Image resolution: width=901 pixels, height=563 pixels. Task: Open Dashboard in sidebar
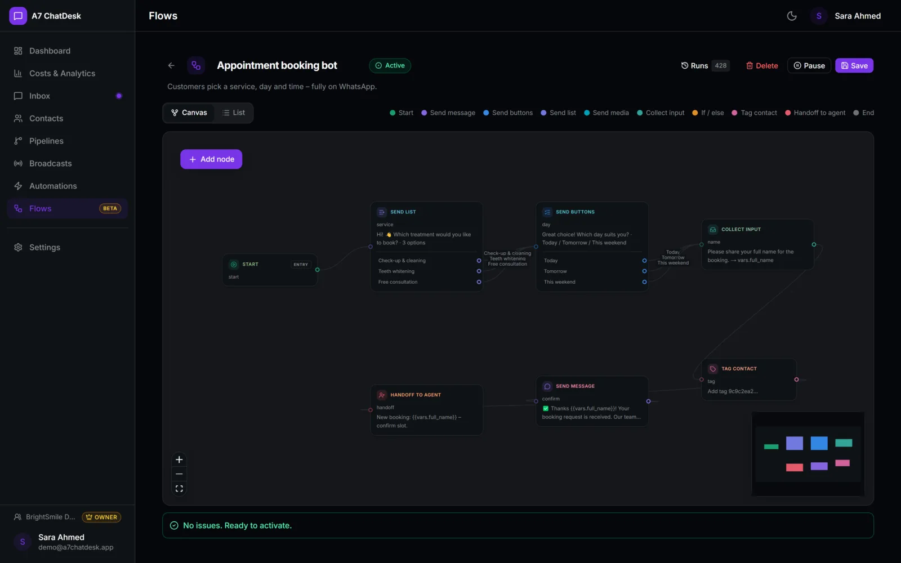click(68, 51)
